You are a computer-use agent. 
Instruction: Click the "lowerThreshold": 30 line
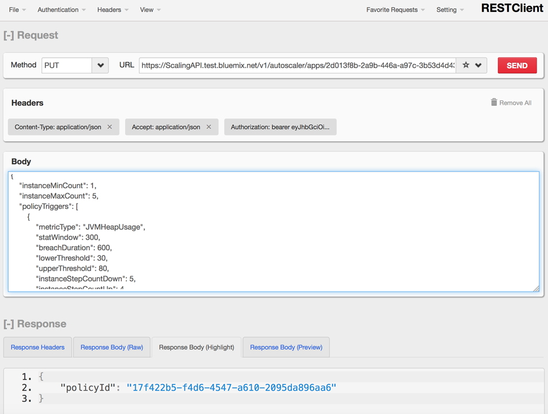click(72, 258)
